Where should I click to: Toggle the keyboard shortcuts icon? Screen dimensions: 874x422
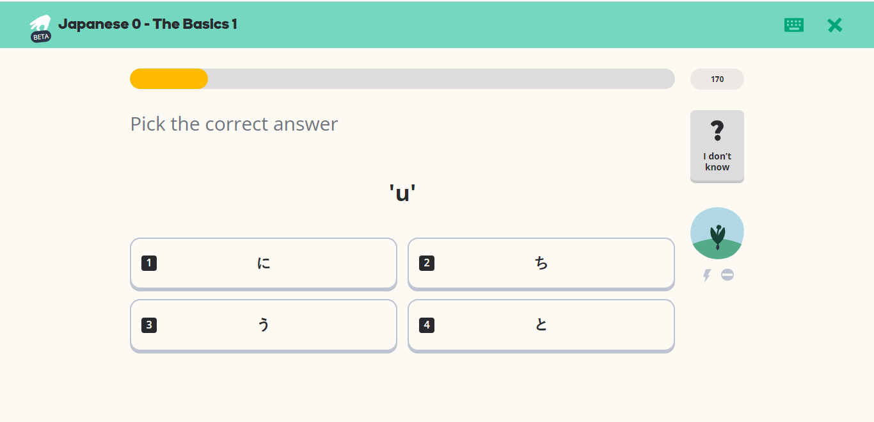(x=793, y=25)
